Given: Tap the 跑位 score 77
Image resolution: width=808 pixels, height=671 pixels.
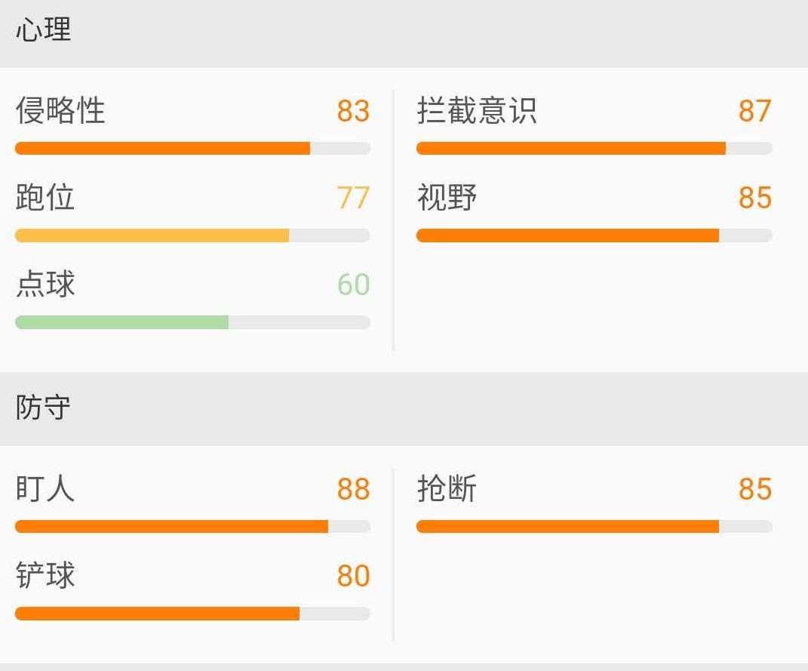Looking at the screenshot, I should (353, 198).
